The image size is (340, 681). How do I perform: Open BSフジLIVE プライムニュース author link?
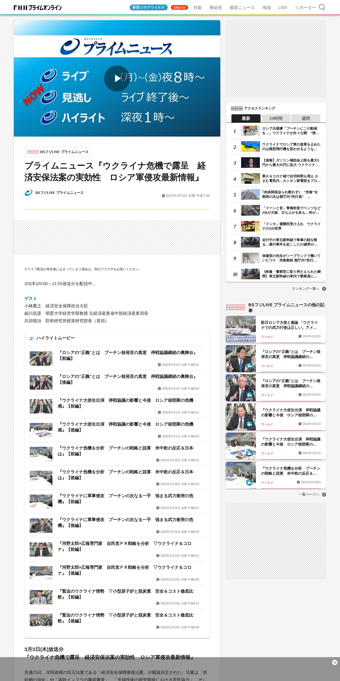pyautogui.click(x=59, y=193)
